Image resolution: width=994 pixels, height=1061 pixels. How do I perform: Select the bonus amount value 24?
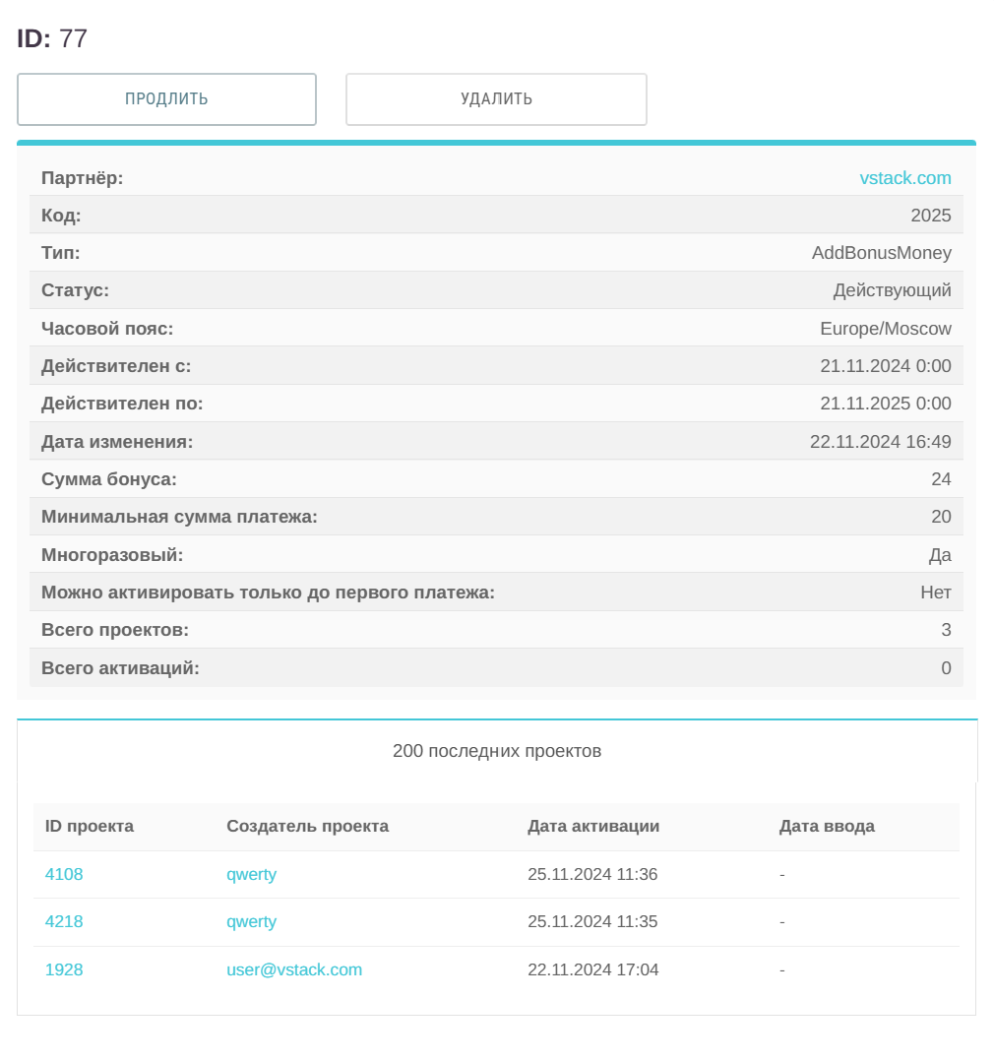(x=941, y=479)
